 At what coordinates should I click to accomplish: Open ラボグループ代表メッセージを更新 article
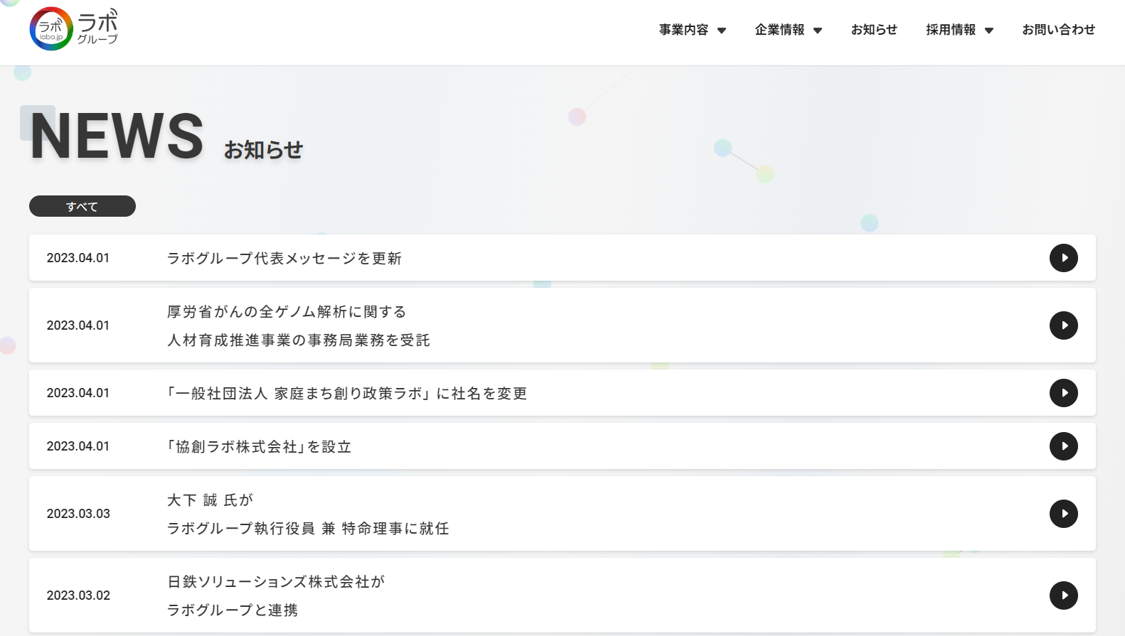click(x=562, y=258)
